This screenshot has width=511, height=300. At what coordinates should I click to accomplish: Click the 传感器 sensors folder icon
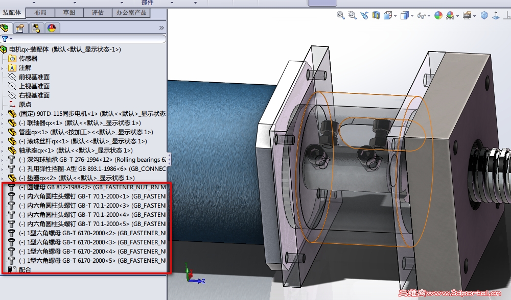pos(12,59)
